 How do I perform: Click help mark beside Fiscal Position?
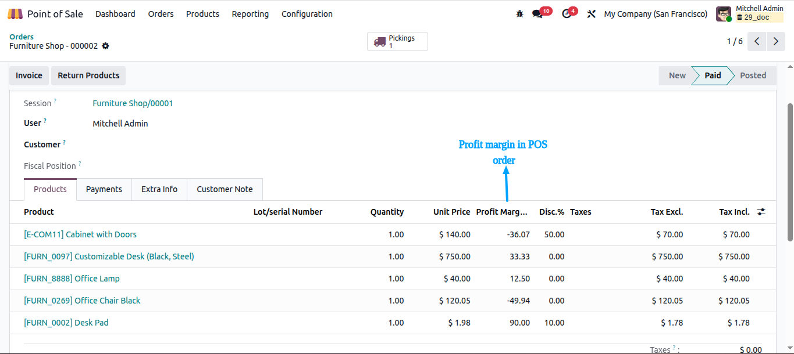80,164
